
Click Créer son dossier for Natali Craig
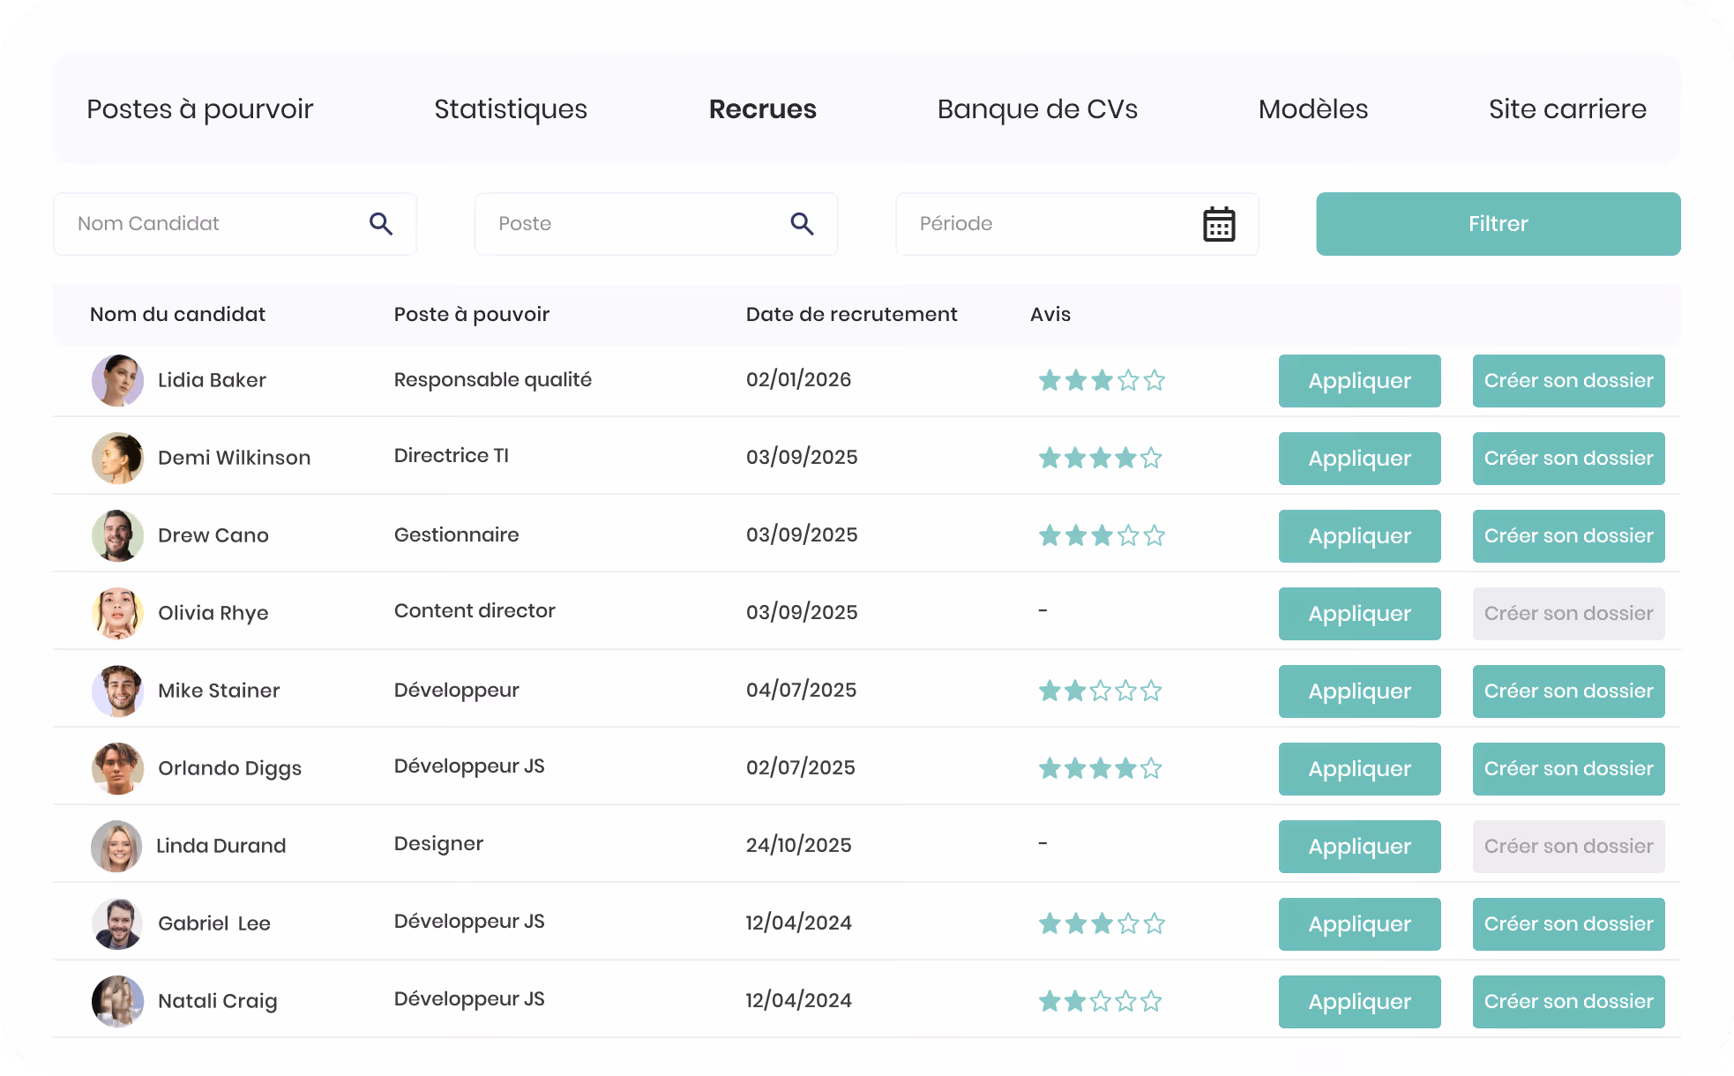1569,1002
